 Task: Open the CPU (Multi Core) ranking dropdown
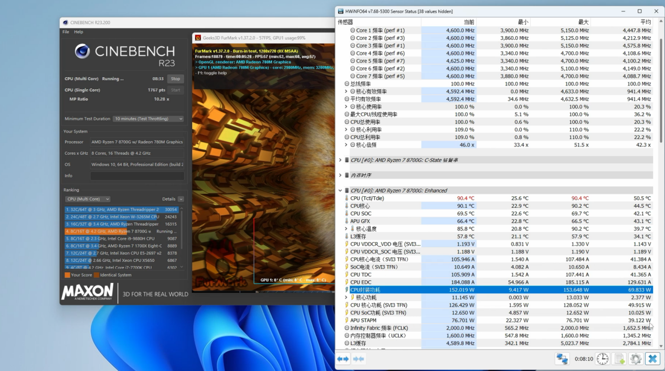(x=88, y=199)
